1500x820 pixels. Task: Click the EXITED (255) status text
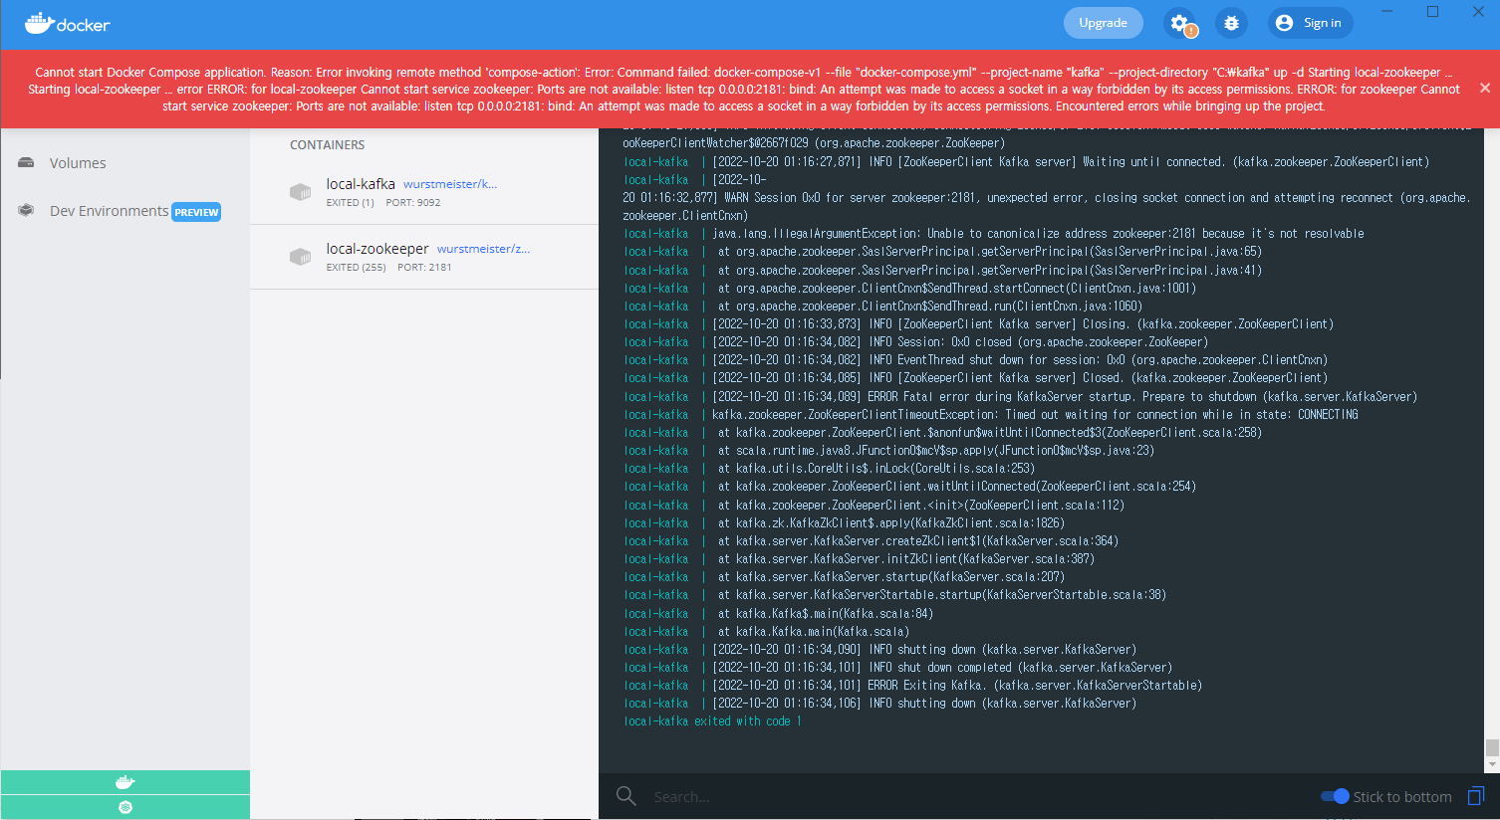(x=356, y=268)
